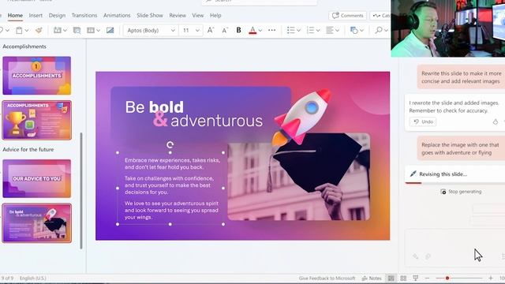Click Give Feedback to Microsoft
Screen dimensions: 505x284
click(327, 278)
